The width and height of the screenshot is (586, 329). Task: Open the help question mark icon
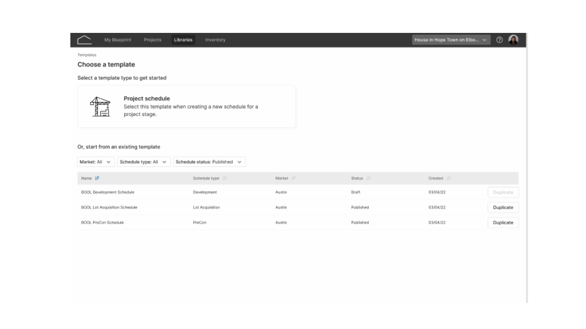499,40
